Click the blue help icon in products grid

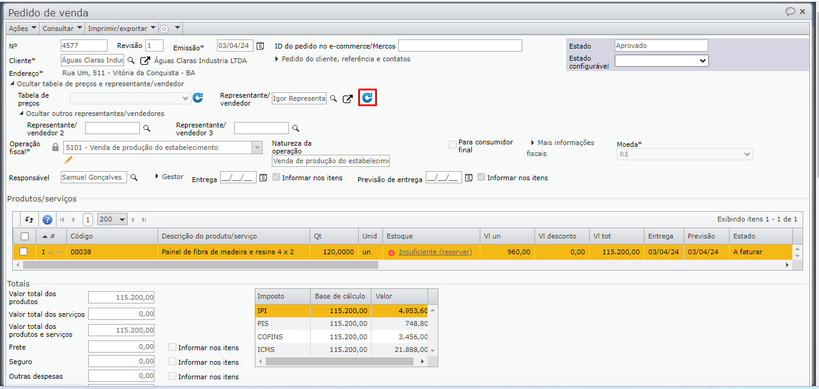(47, 220)
